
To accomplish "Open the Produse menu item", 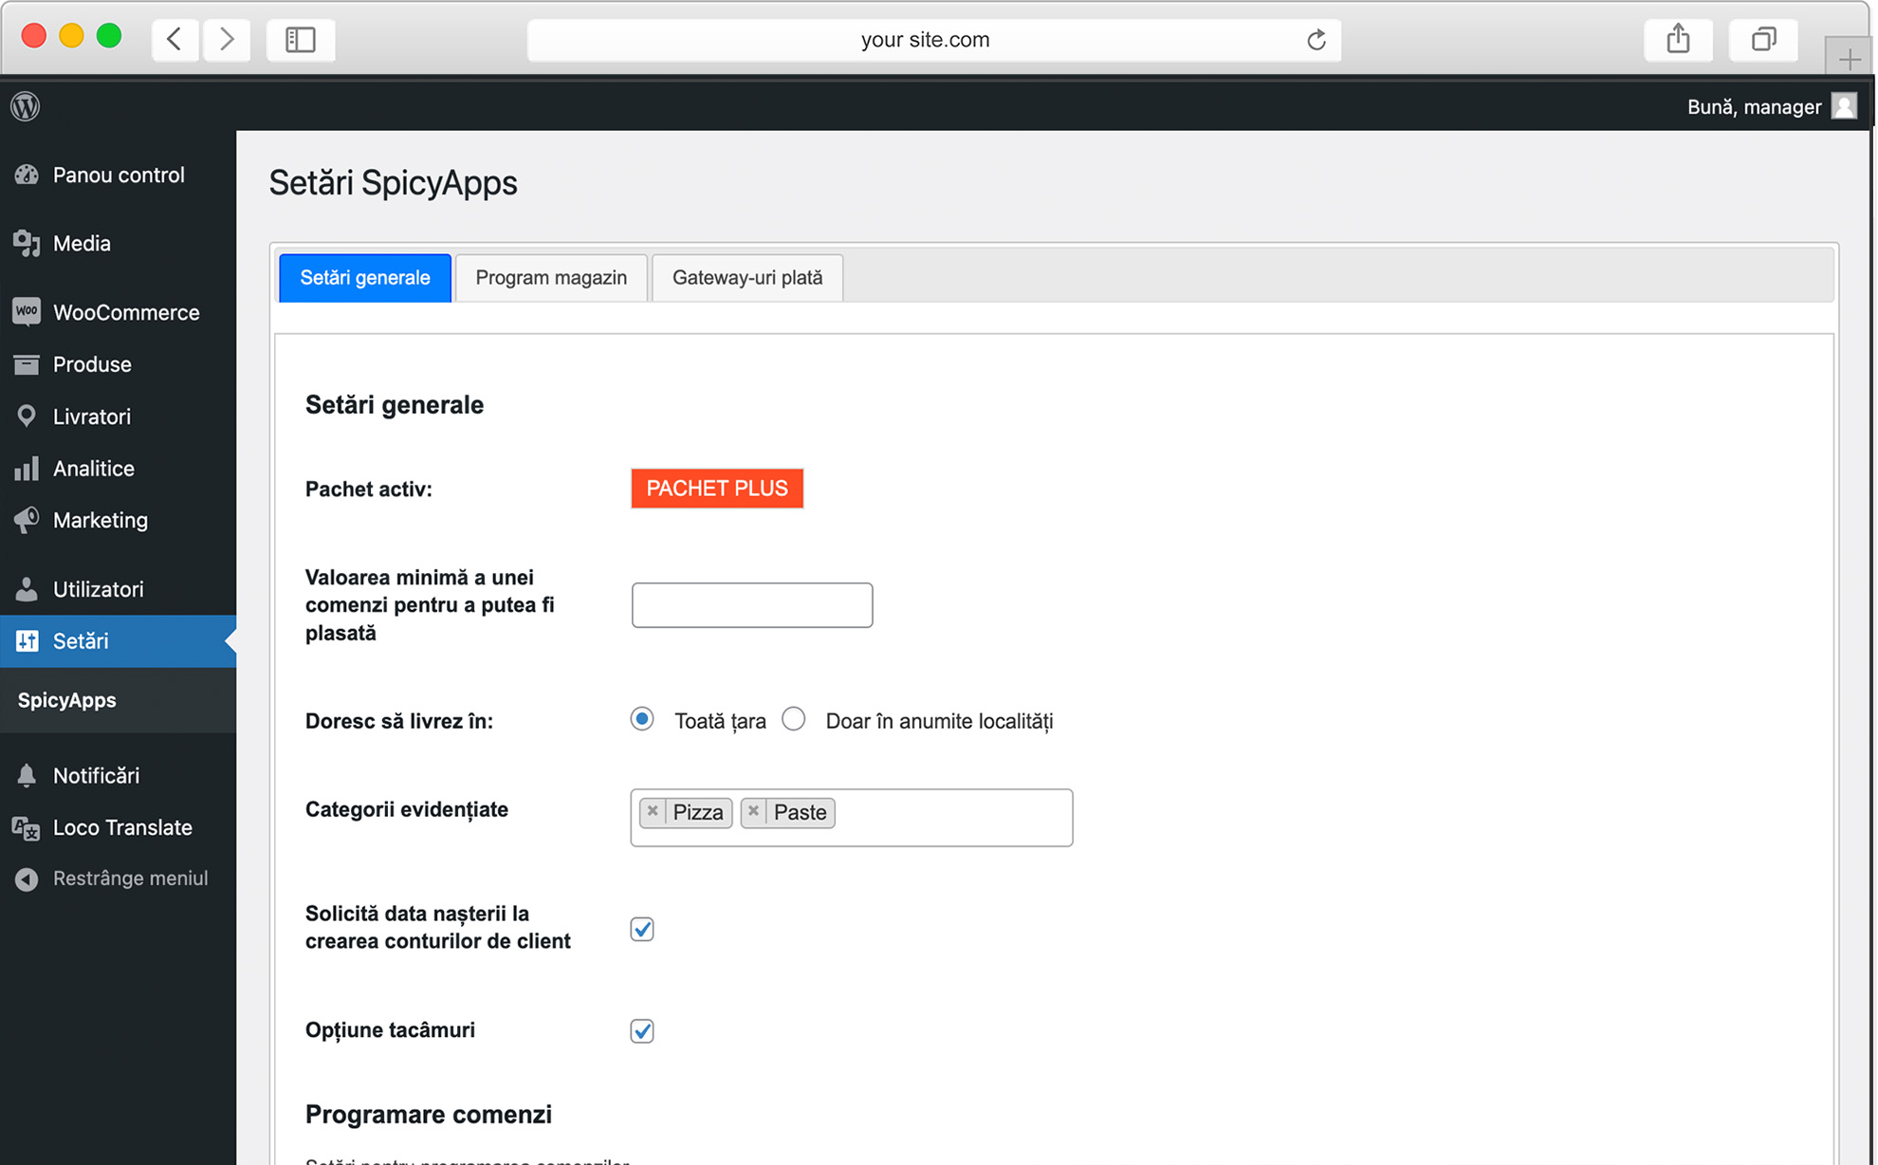I will coord(118,364).
